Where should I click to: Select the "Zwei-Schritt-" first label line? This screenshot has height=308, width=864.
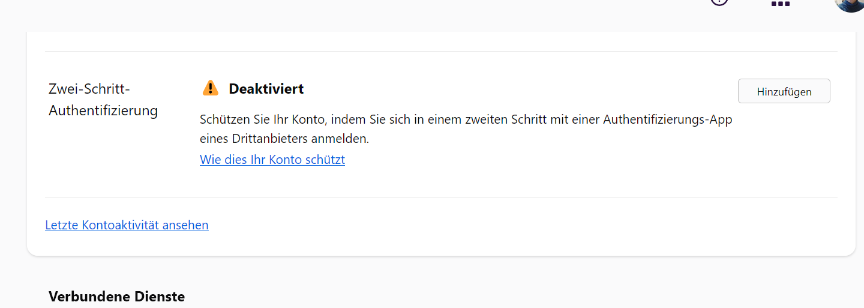pos(89,89)
